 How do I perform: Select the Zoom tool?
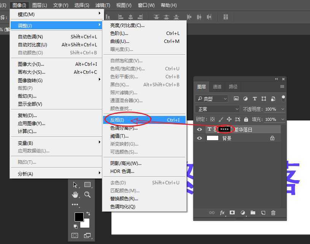tap(87, 195)
